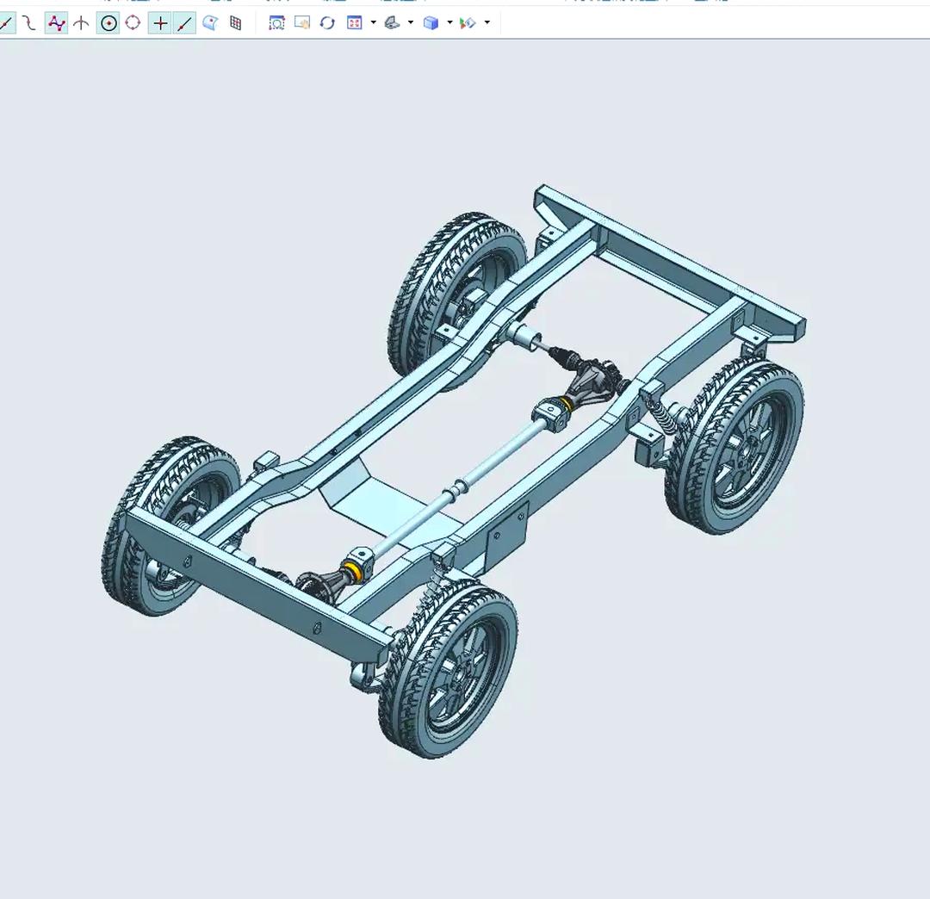Click the hand pan view icon
930x899 pixels.
click(301, 23)
